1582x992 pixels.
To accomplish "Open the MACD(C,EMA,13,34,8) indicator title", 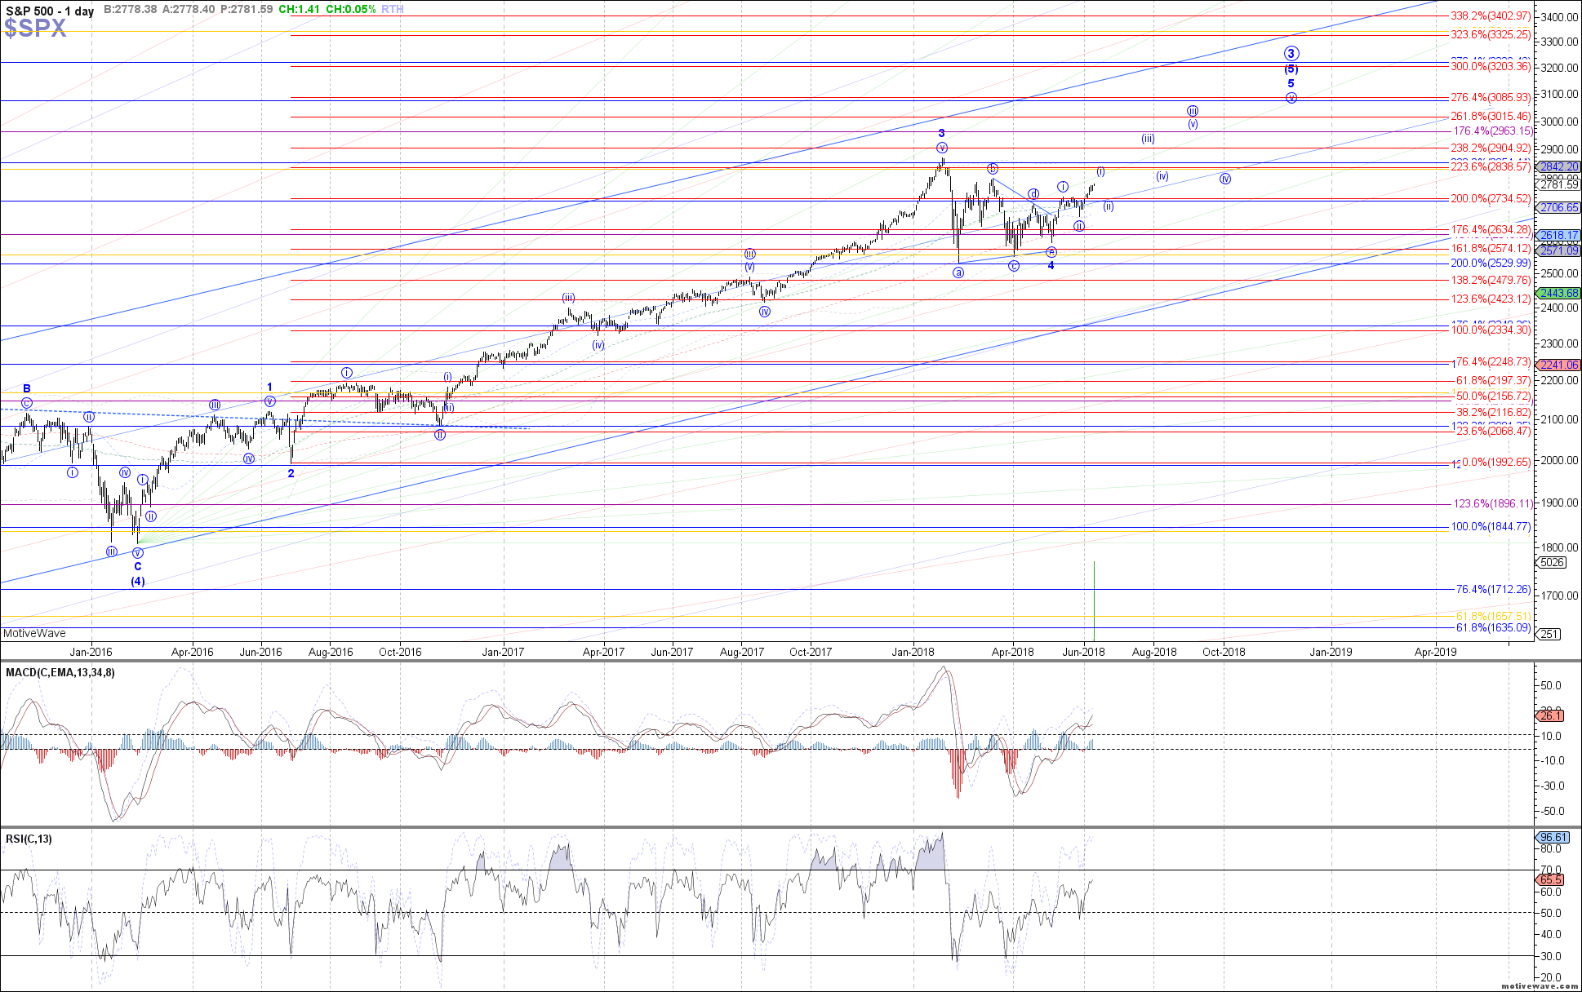I will [x=60, y=673].
